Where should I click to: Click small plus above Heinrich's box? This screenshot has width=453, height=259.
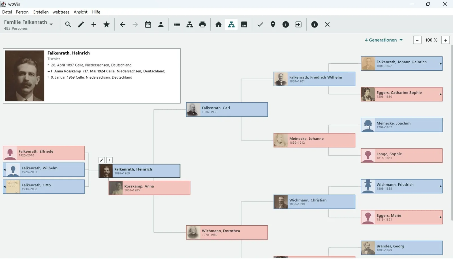[x=110, y=160]
